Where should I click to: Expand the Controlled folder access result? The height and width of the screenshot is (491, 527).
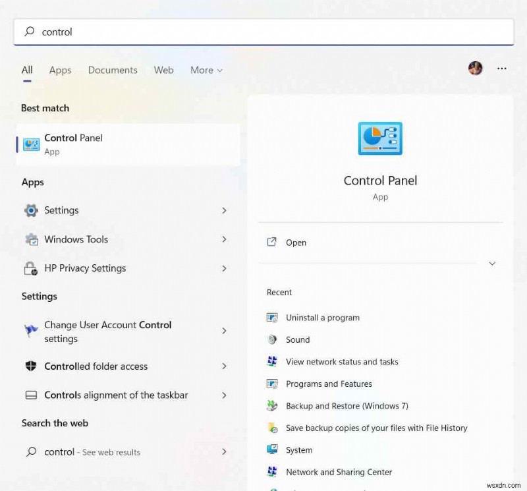click(95, 366)
